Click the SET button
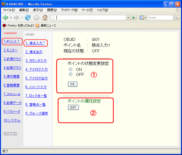The image size is (182, 155). [73, 107]
